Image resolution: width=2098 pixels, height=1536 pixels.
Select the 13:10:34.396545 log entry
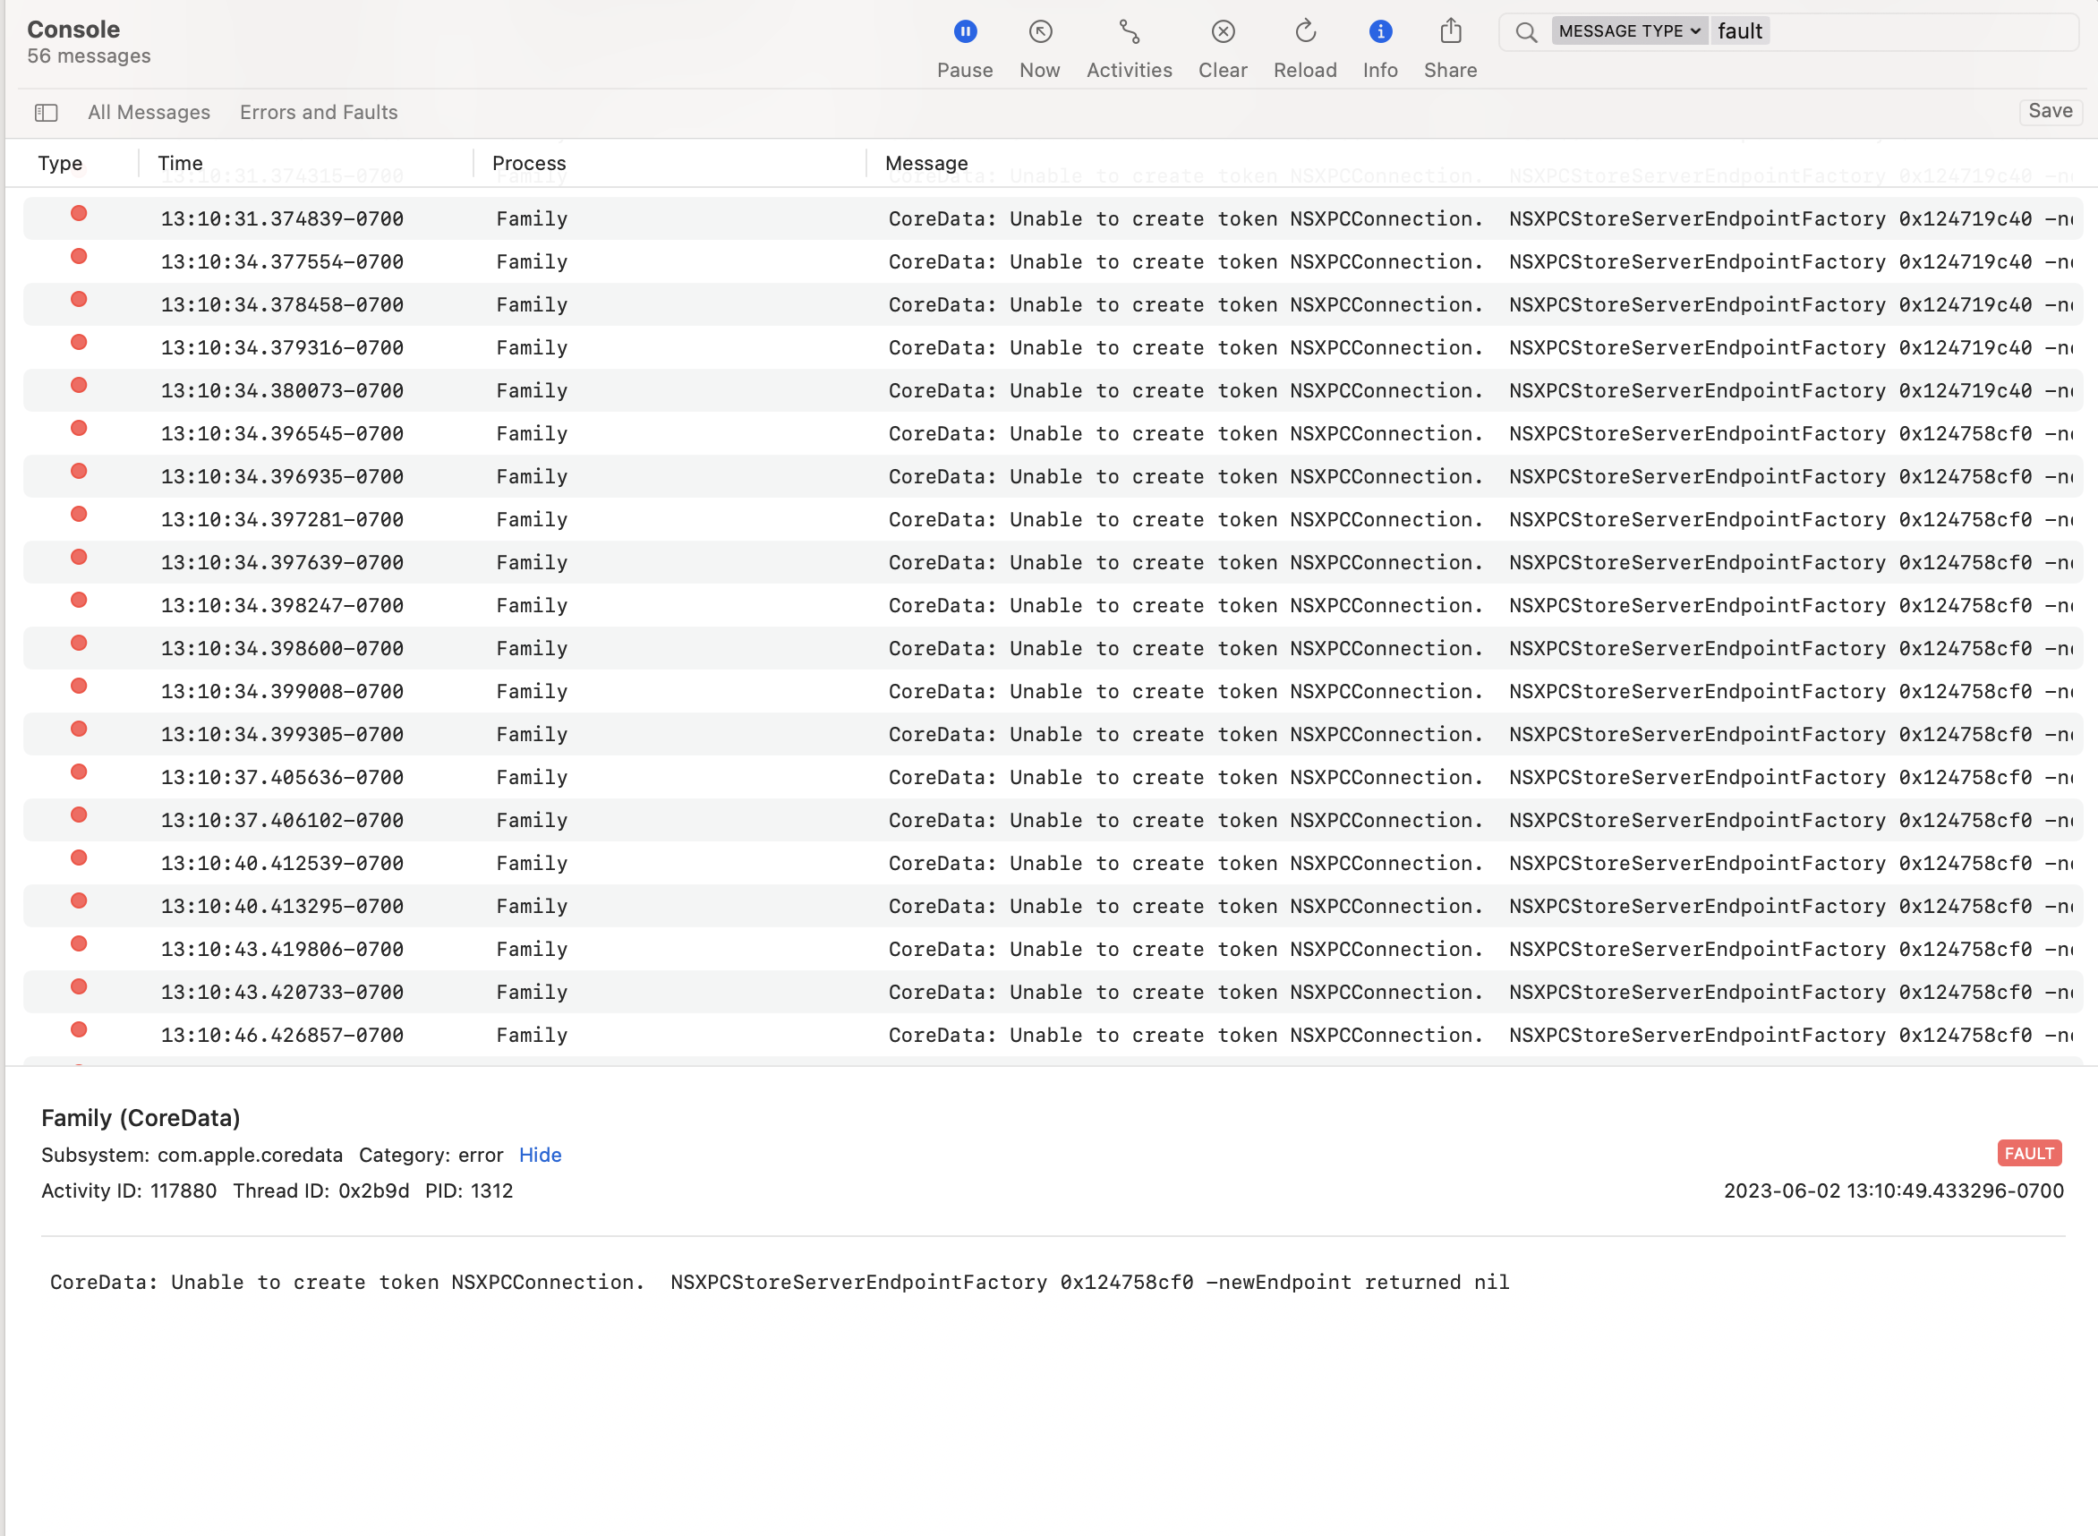pos(283,434)
